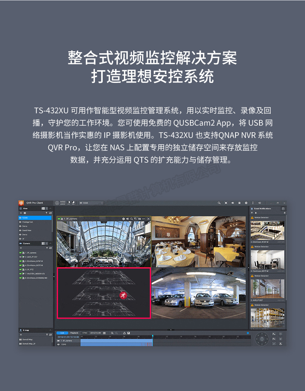Screen dimensions: 305x391
Task: Toggle the eye icon for David View
Action: [20, 231]
